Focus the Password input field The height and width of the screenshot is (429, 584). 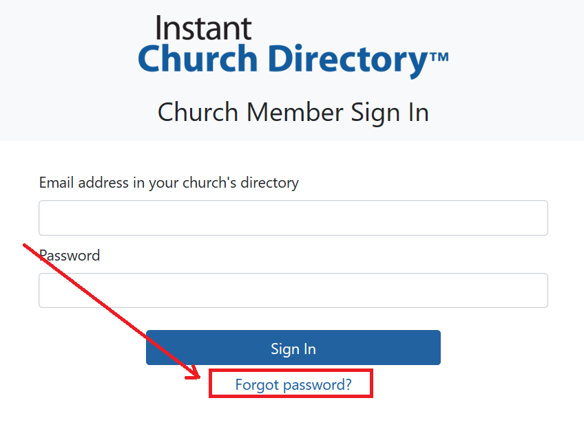tap(293, 290)
